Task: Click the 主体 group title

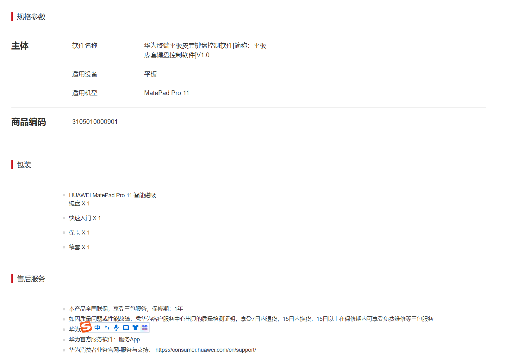Action: [20, 46]
